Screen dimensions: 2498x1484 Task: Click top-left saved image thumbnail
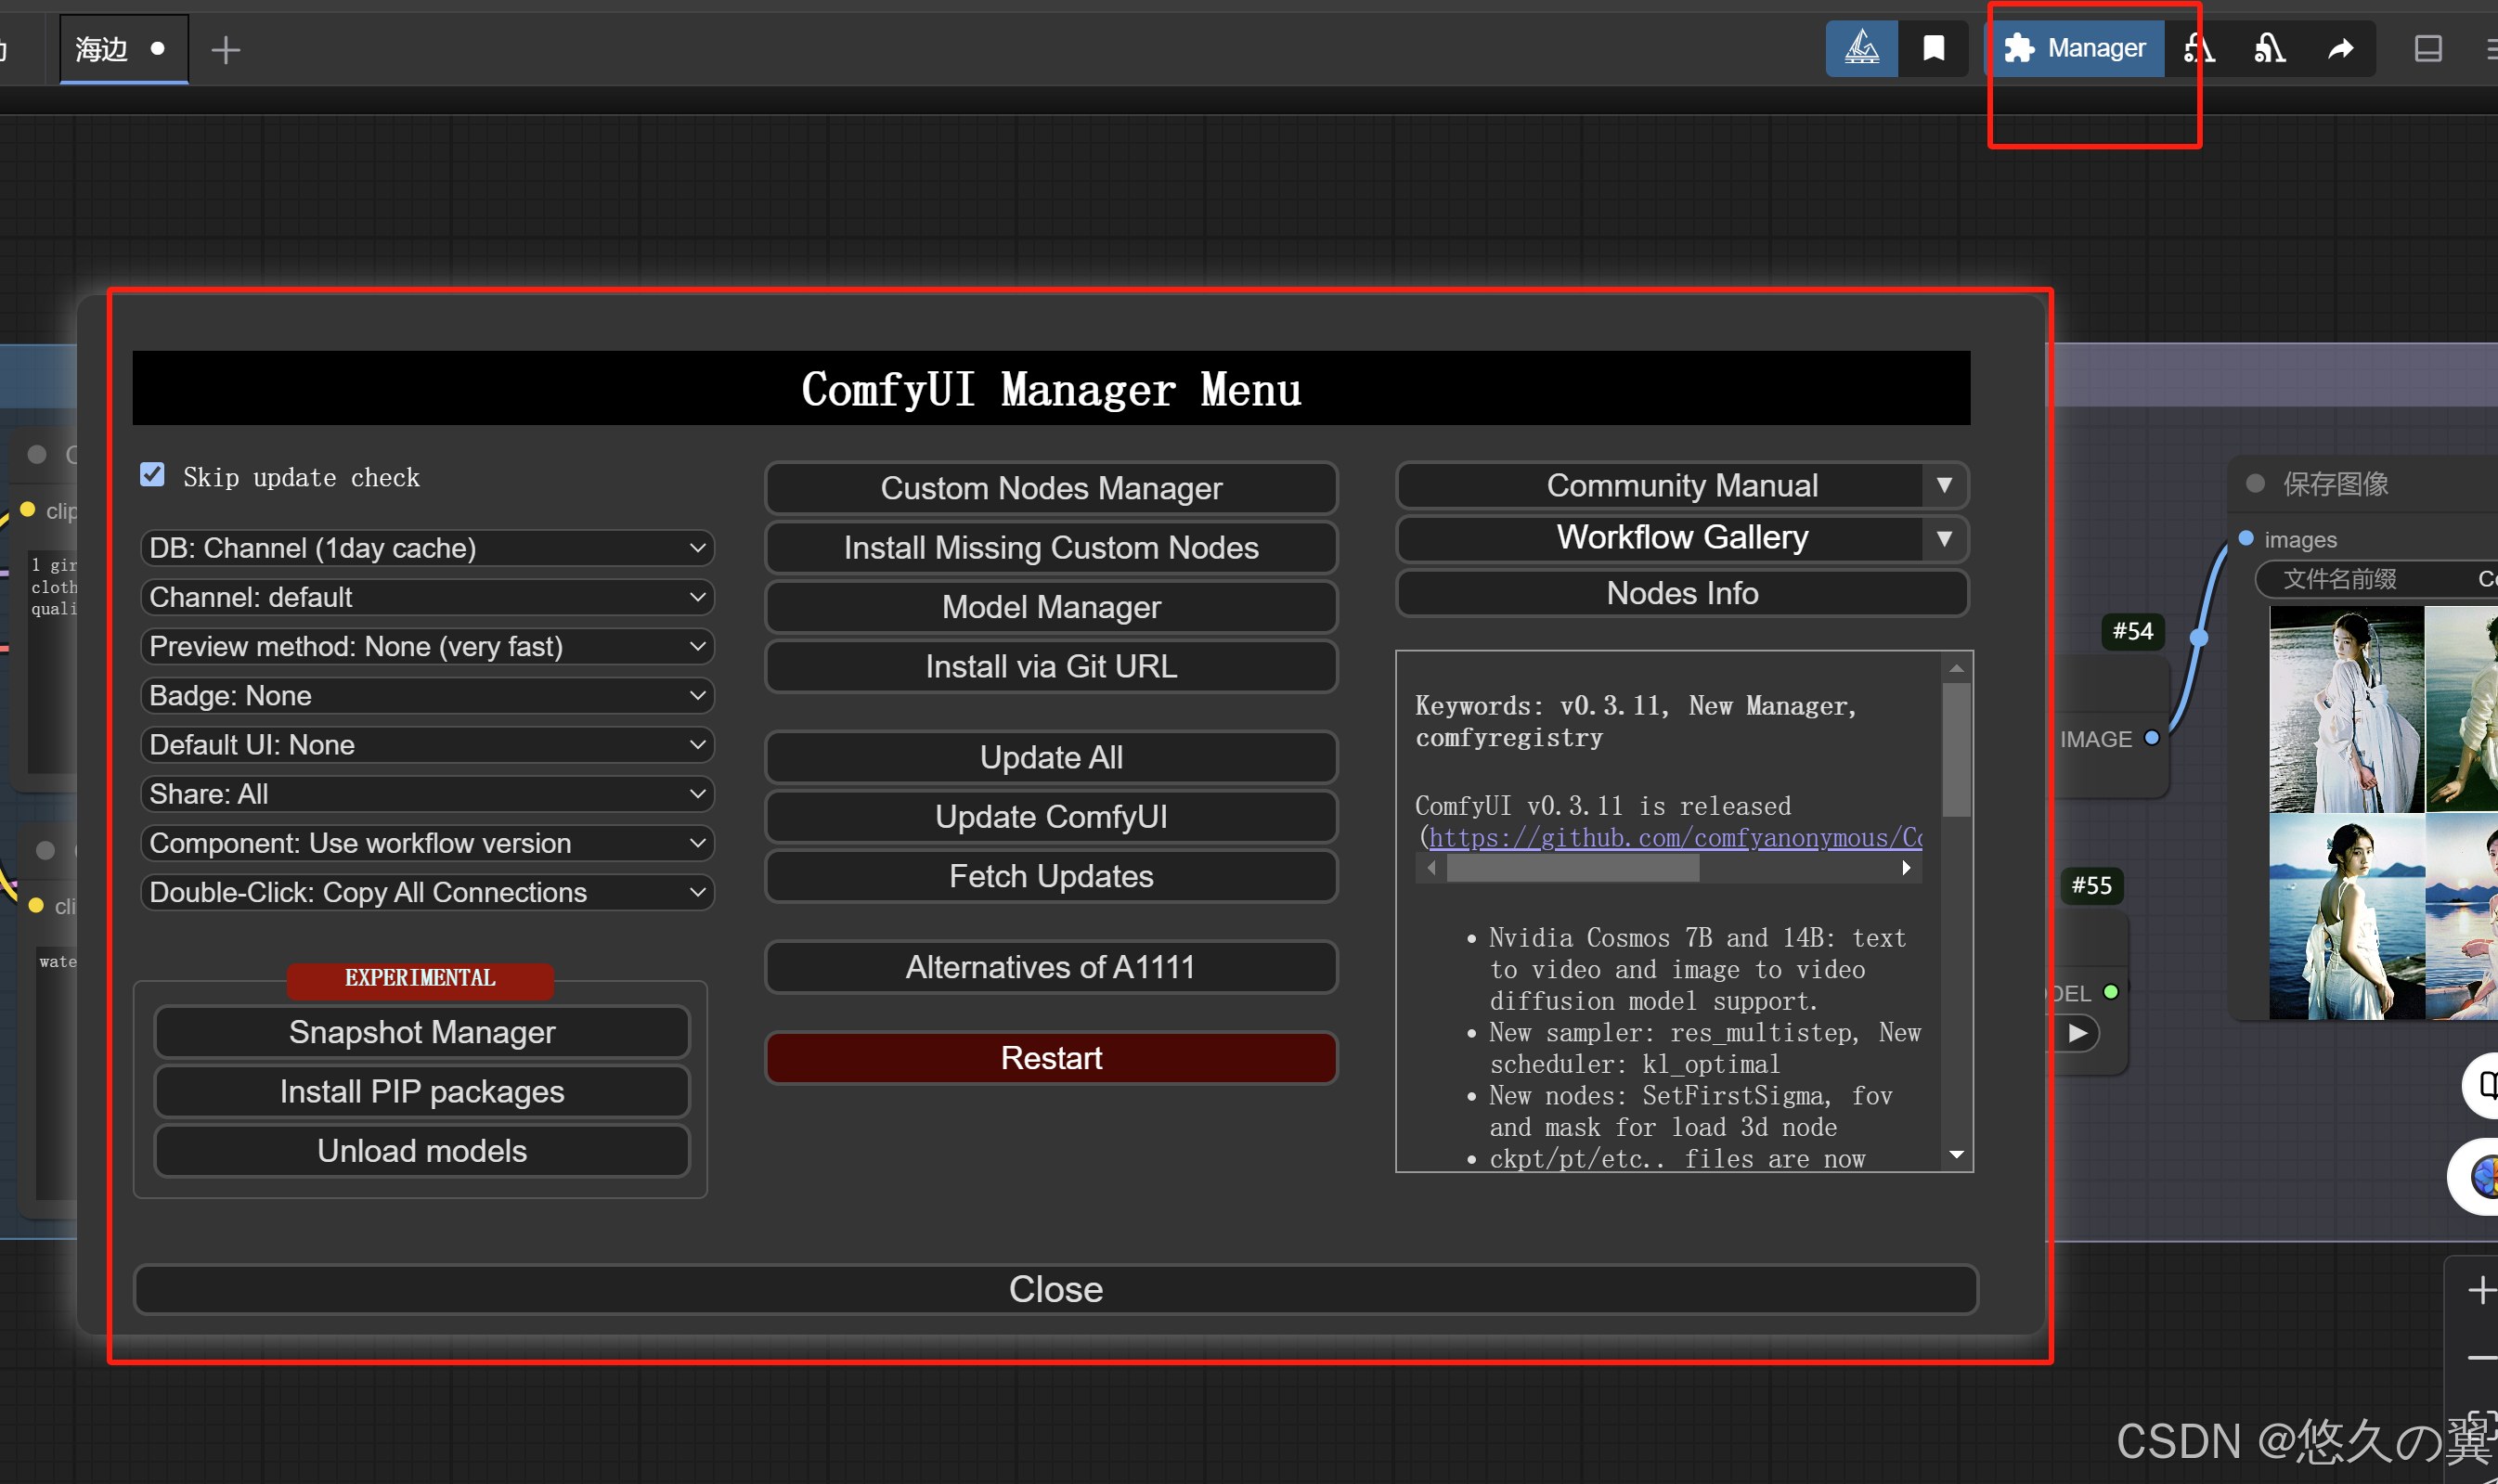point(2346,709)
